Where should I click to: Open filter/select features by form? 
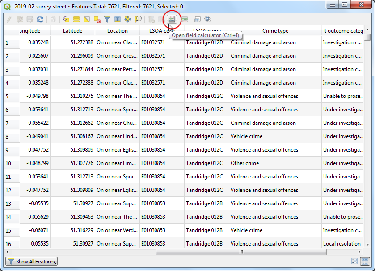tap(107, 19)
